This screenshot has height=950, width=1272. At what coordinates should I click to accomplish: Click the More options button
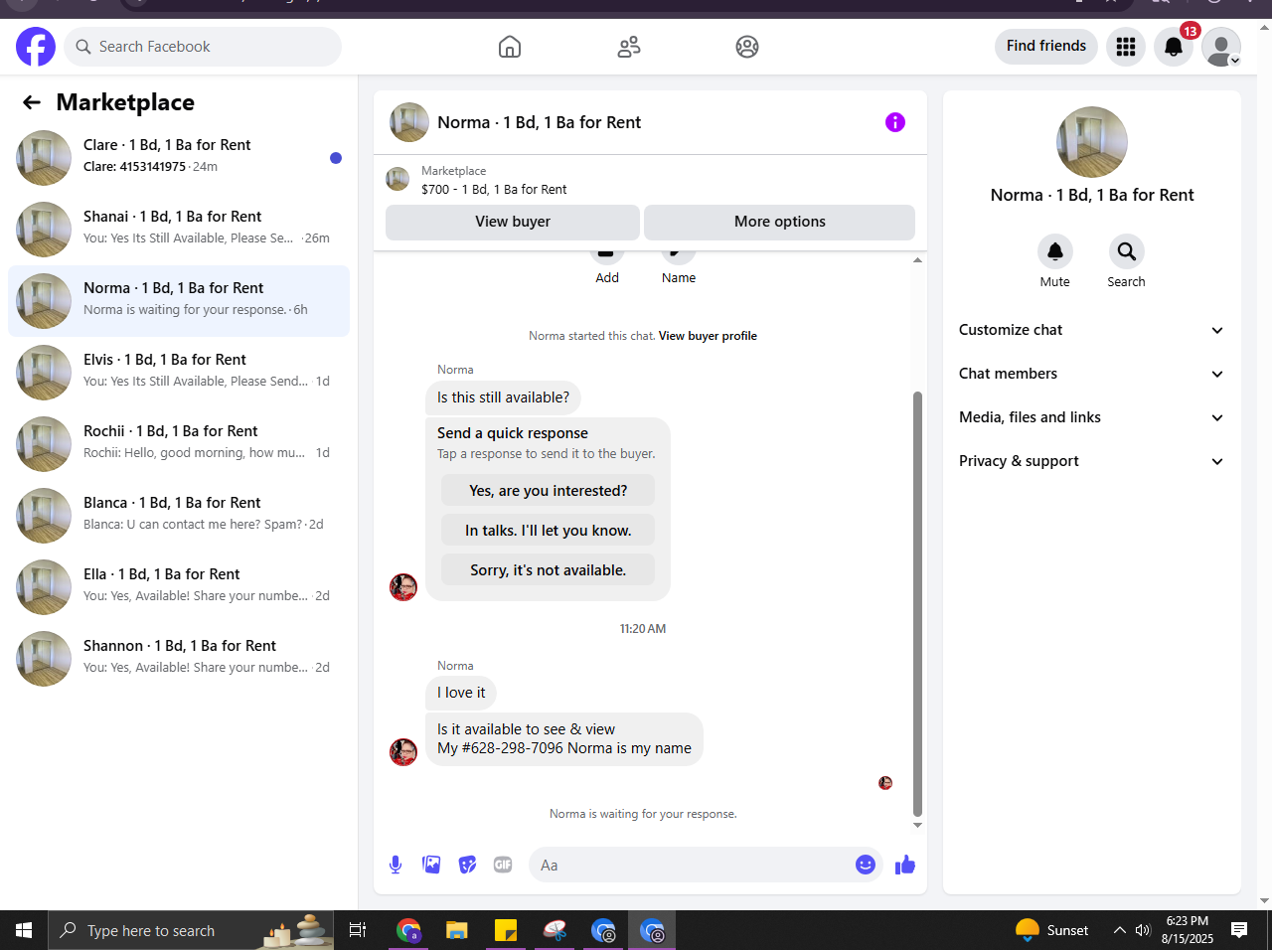pyautogui.click(x=780, y=222)
